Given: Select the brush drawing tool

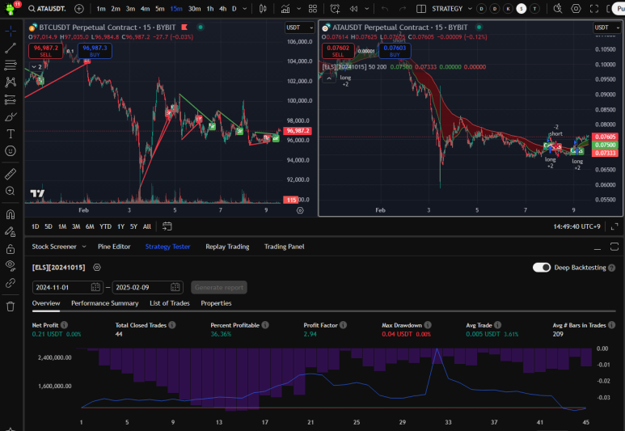Looking at the screenshot, I should pos(11,116).
